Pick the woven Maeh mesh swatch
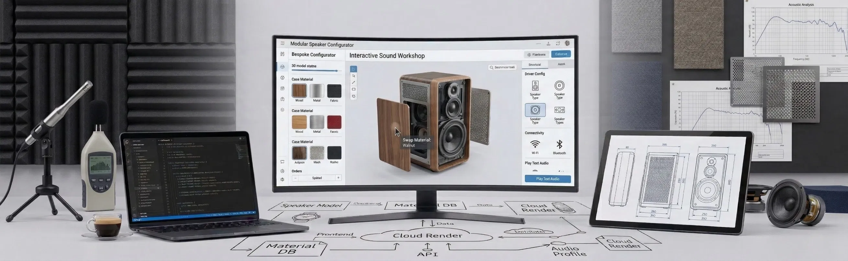848x261 pixels. click(x=317, y=153)
